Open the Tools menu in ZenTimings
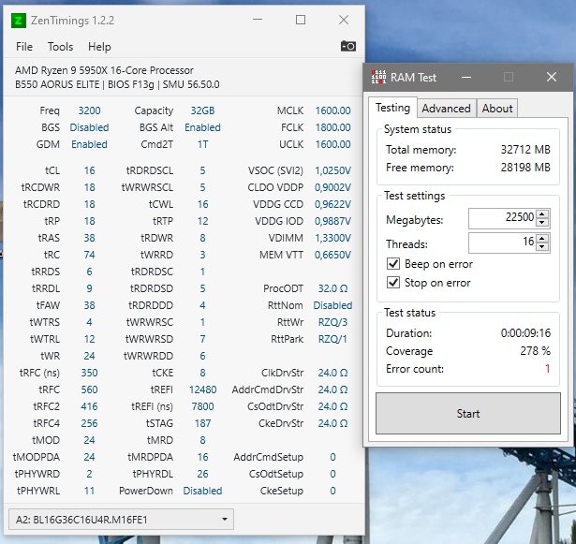This screenshot has width=576, height=544. (60, 47)
